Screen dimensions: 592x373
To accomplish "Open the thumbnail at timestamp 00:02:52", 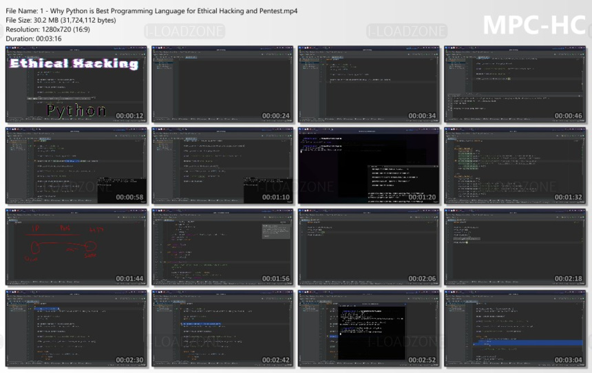I will (x=368, y=328).
